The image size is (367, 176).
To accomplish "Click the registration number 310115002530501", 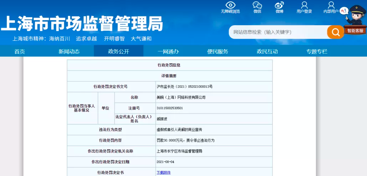I will click(170, 108).
